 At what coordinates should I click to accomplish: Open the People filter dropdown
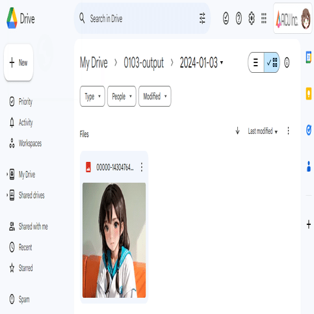tap(122, 96)
